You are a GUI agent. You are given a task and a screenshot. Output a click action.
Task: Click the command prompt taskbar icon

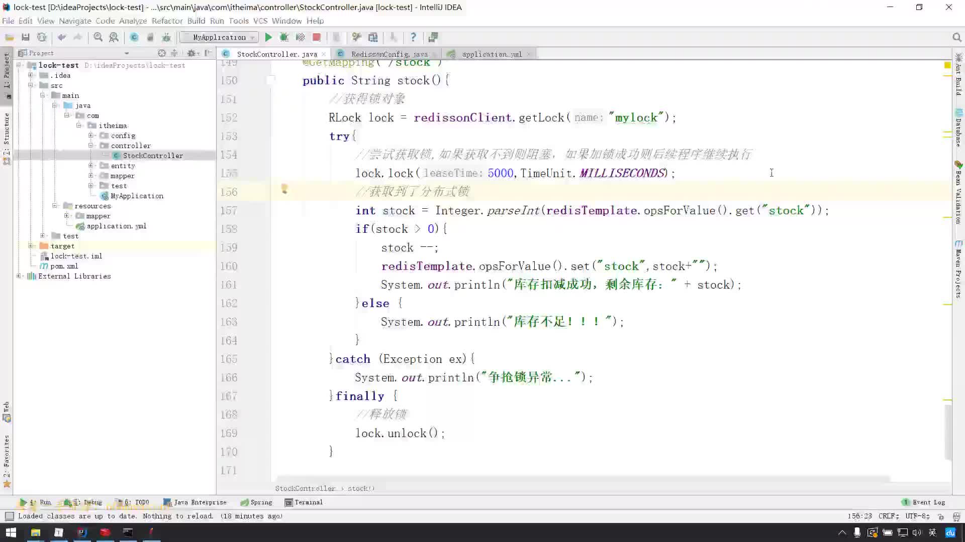pos(128,532)
